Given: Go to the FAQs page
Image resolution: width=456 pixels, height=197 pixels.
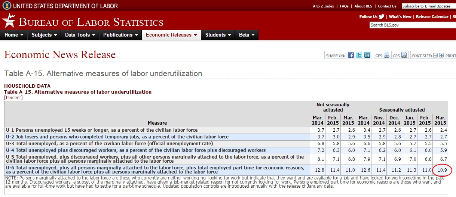Looking at the screenshot, I should 344,6.
